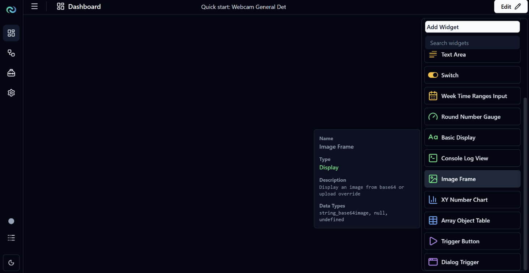The width and height of the screenshot is (529, 273).
Task: Add the Array Object Table widget
Action: [472, 221]
